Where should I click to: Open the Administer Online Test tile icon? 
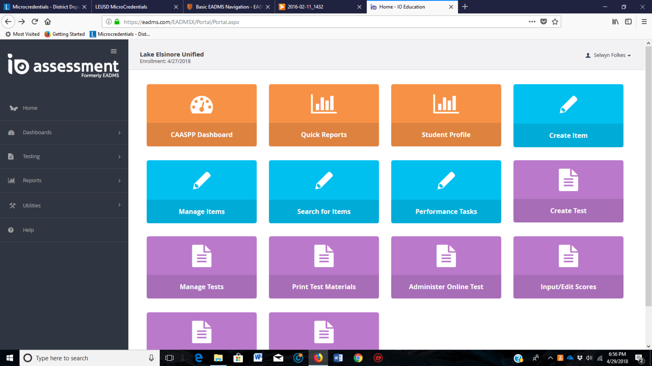click(x=446, y=256)
